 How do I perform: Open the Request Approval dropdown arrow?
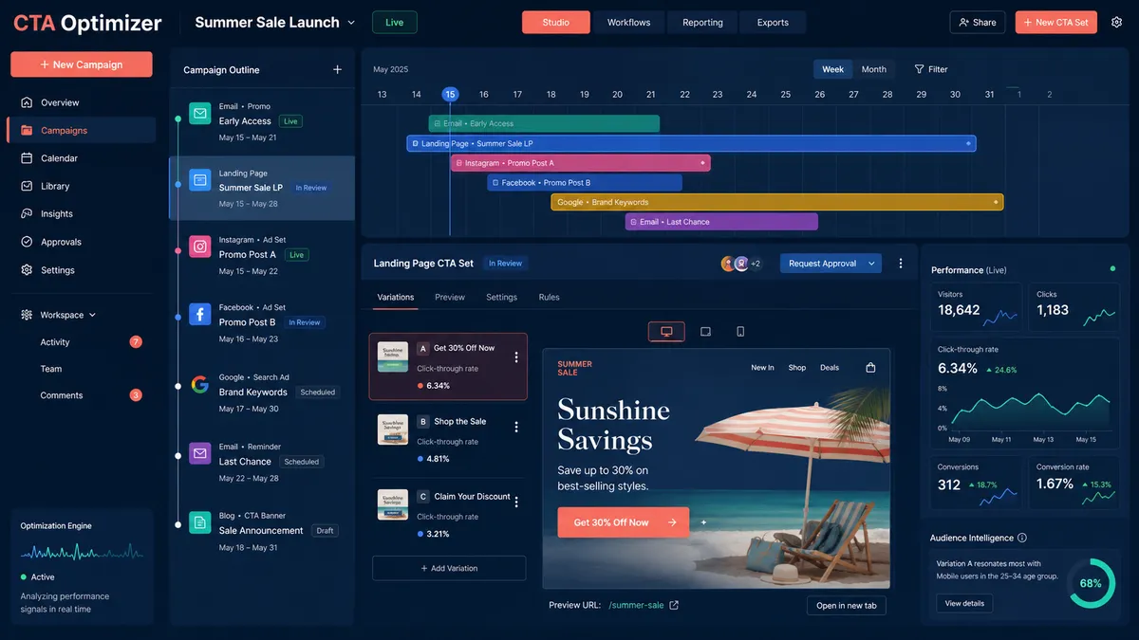[871, 264]
